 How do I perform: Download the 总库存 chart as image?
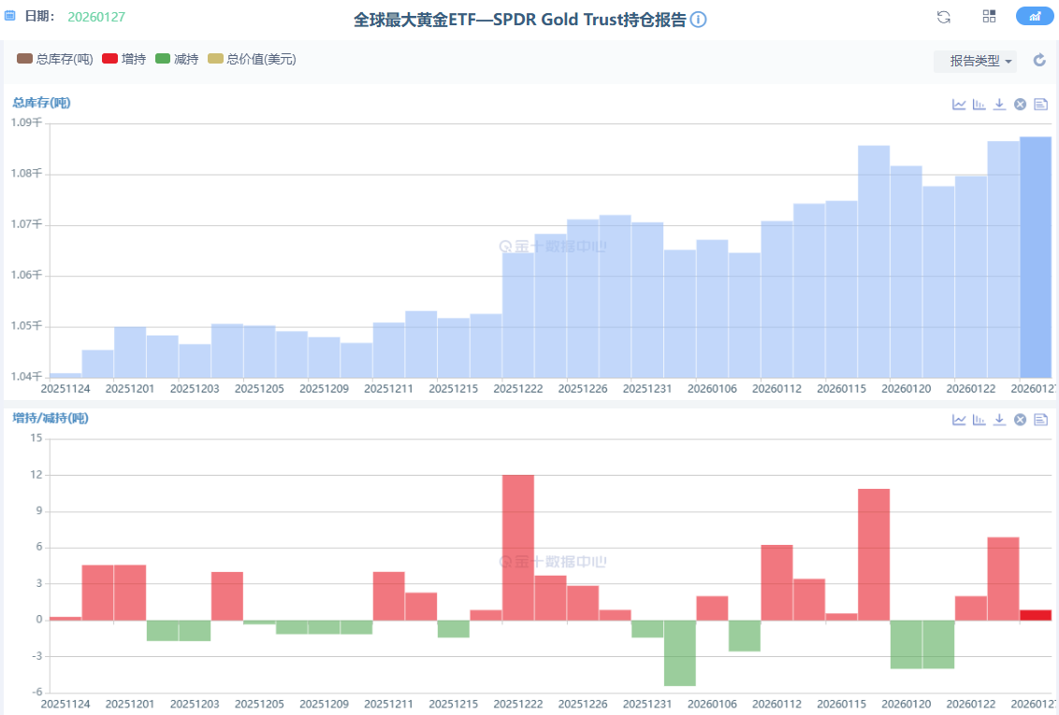point(999,104)
